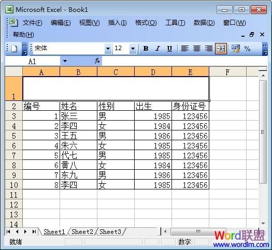
Task: Click the Excel workbook icon in menu bar
Action: click(x=13, y=23)
